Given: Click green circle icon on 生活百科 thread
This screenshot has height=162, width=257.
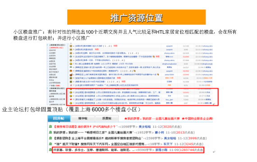Looking at the screenshot, I should click(x=71, y=56).
